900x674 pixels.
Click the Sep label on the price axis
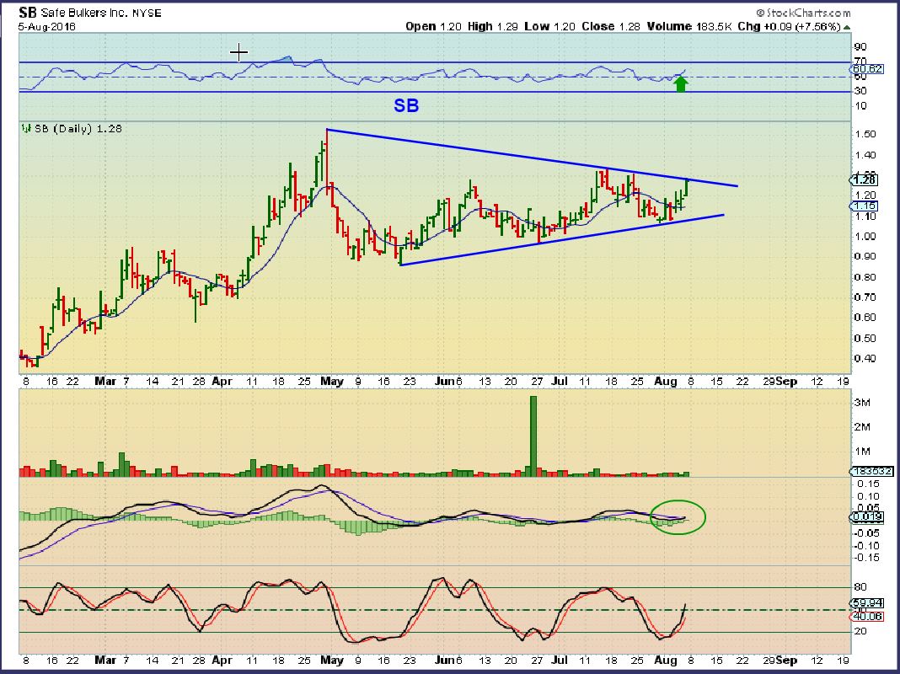tap(785, 381)
